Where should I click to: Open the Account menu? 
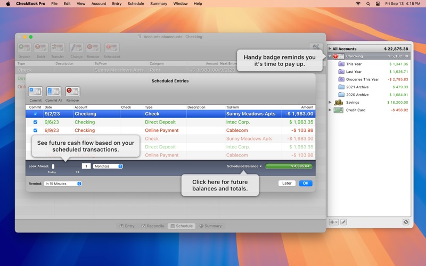pos(99,4)
